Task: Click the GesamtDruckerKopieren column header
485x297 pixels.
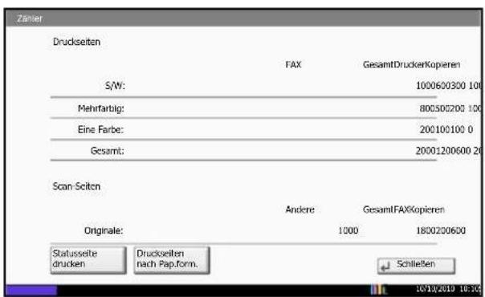Action: point(411,64)
